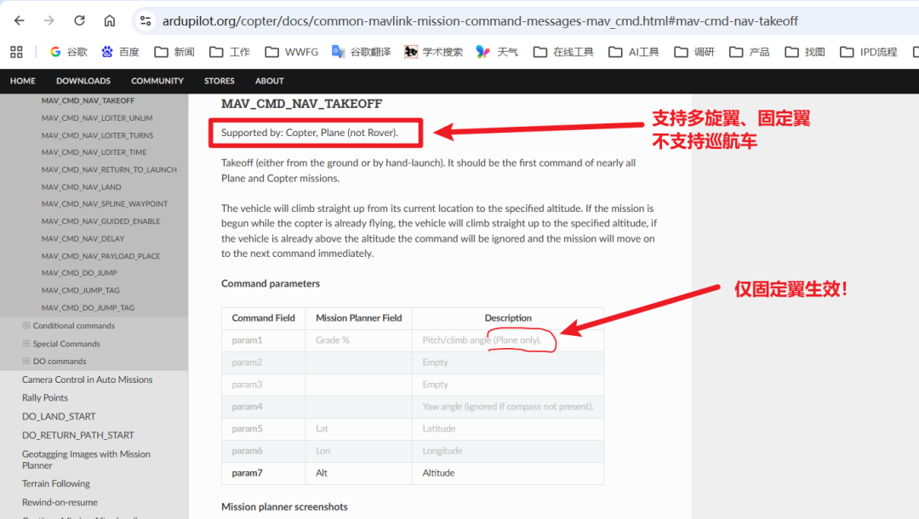Open the 工作 bookmark folder
Image resolution: width=919 pixels, height=519 pixels.
tap(230, 52)
